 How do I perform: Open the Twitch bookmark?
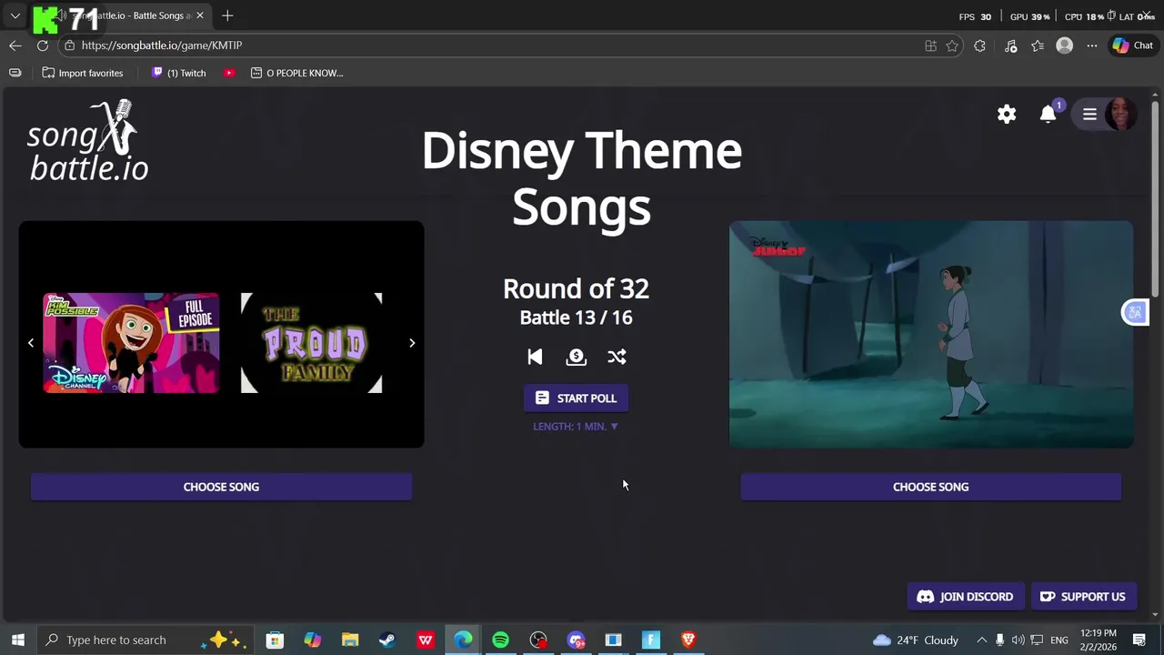point(179,73)
